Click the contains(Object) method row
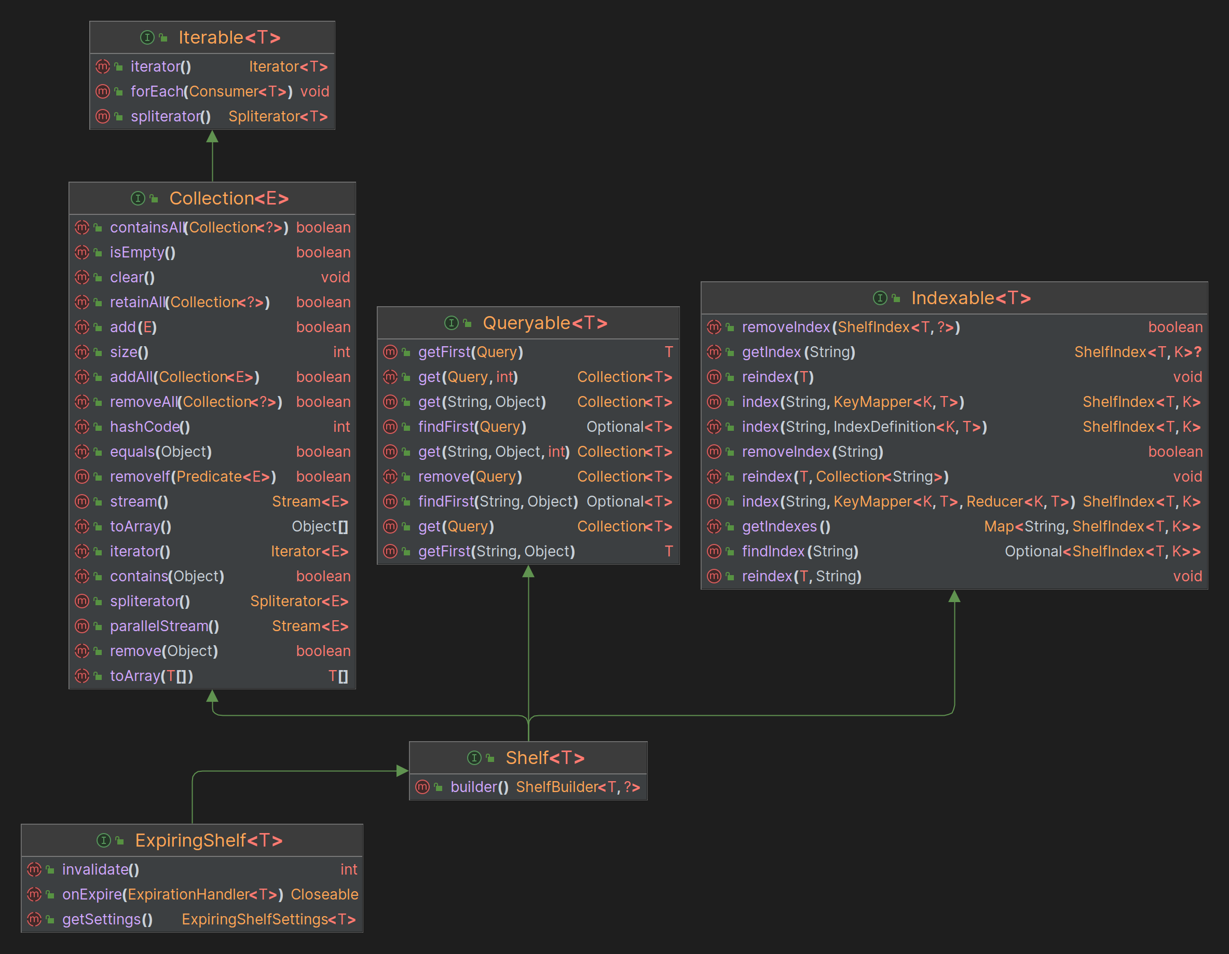The height and width of the screenshot is (954, 1229). 212,576
